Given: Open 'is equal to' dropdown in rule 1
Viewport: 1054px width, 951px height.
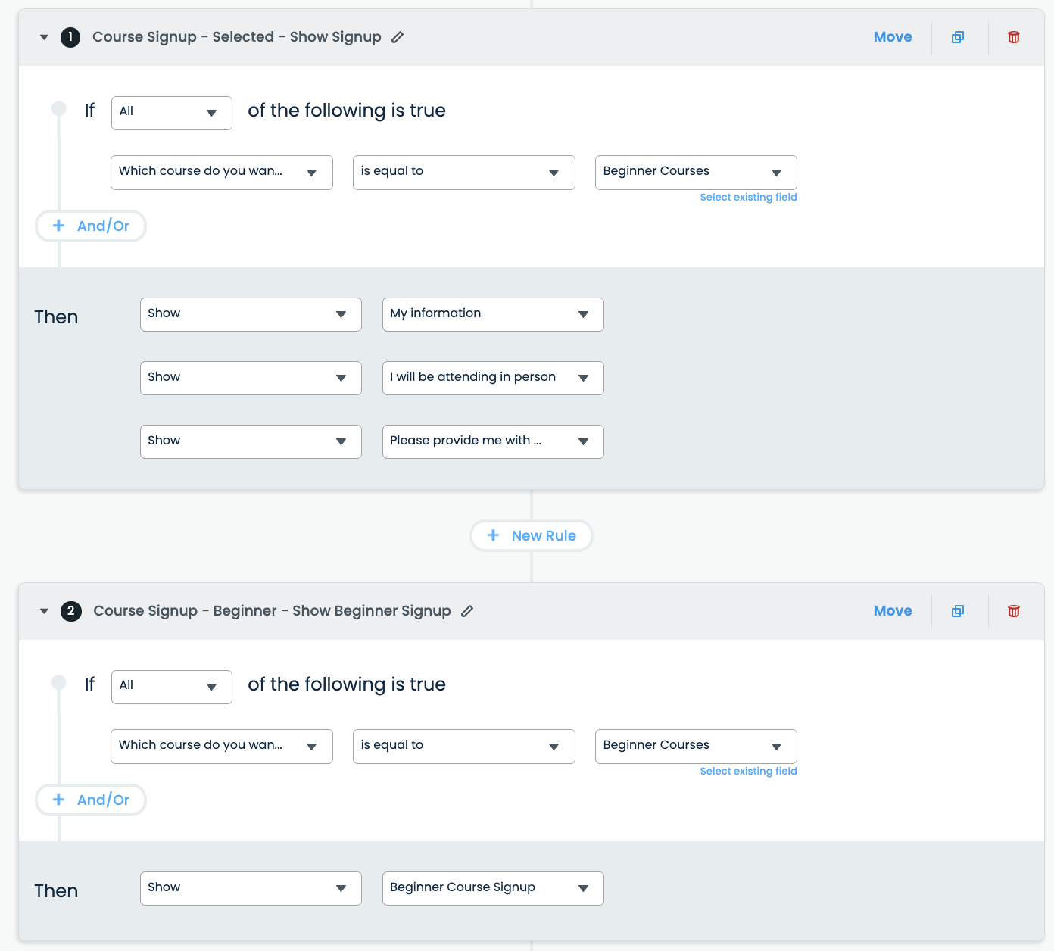Looking at the screenshot, I should (x=463, y=173).
